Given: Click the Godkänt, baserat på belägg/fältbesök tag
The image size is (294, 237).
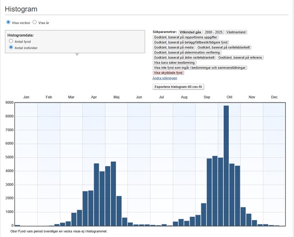Looking at the screenshot, I should [190, 42].
